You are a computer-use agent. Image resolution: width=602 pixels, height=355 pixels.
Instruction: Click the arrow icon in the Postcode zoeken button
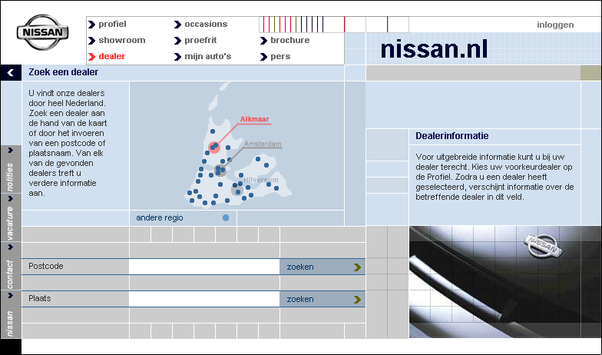(358, 267)
